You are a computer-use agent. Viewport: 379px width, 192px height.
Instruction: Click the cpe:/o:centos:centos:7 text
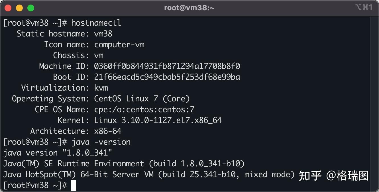click(x=144, y=109)
